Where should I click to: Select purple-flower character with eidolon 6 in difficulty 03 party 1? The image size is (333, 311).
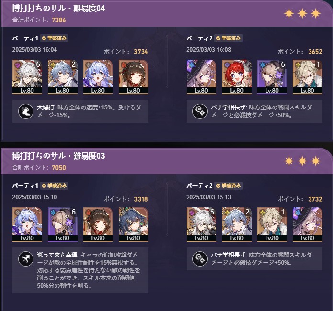point(63,224)
